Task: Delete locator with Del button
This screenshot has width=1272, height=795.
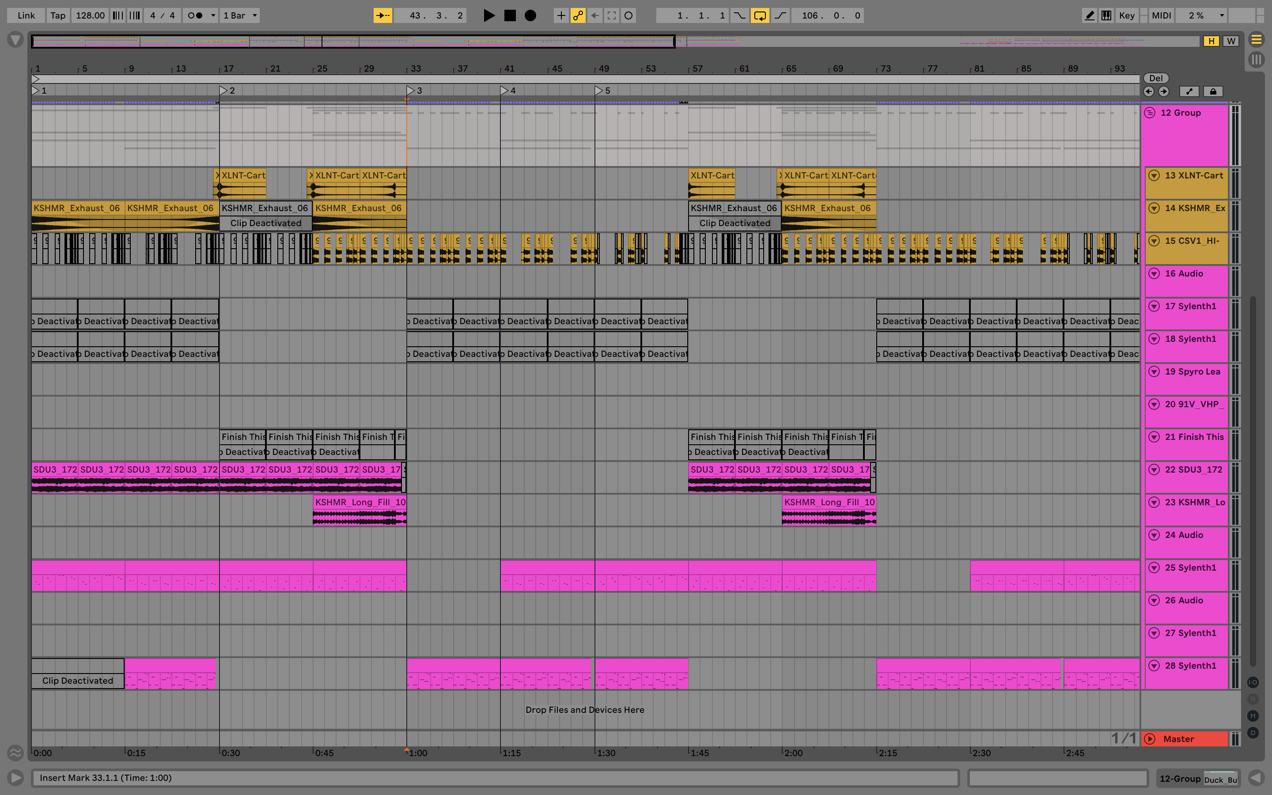Action: [1156, 78]
